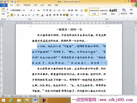This screenshot has height=103, width=137.
Task: Decrease paragraph indent
Action: (x=69, y=10)
